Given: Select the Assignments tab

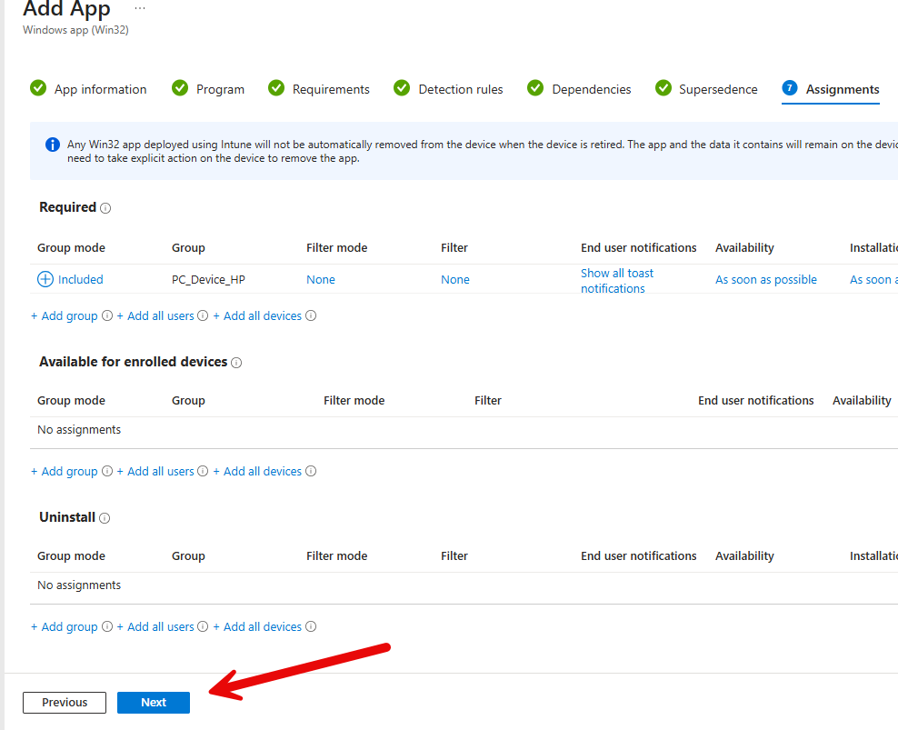Looking at the screenshot, I should 831,89.
